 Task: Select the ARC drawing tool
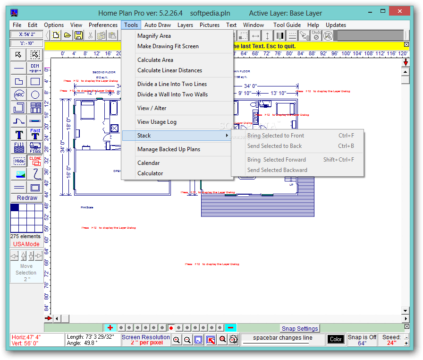pyautogui.click(x=18, y=94)
